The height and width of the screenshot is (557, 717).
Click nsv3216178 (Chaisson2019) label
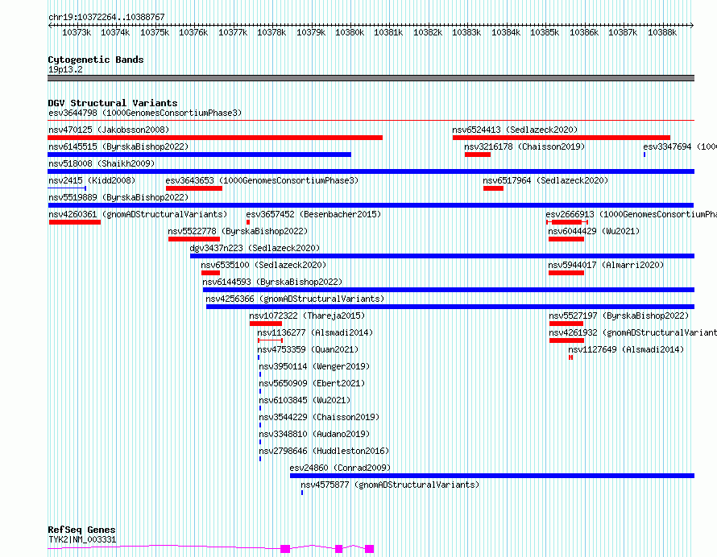click(x=524, y=146)
